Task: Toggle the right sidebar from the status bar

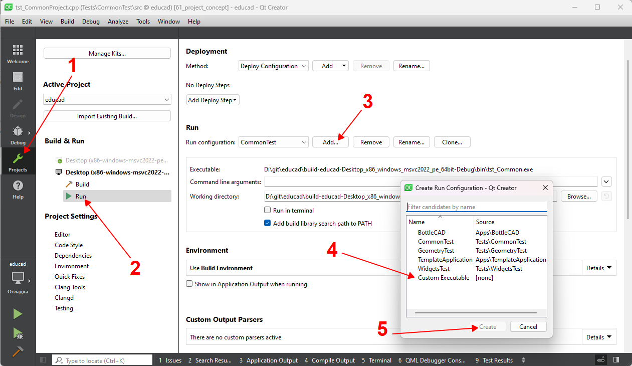Action: 616,360
